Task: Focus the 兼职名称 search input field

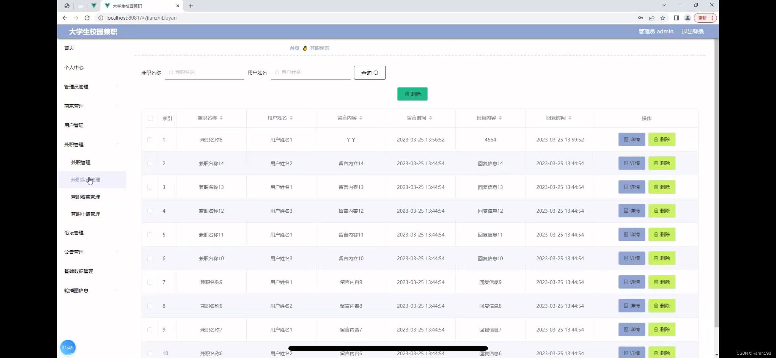Action: (x=204, y=73)
